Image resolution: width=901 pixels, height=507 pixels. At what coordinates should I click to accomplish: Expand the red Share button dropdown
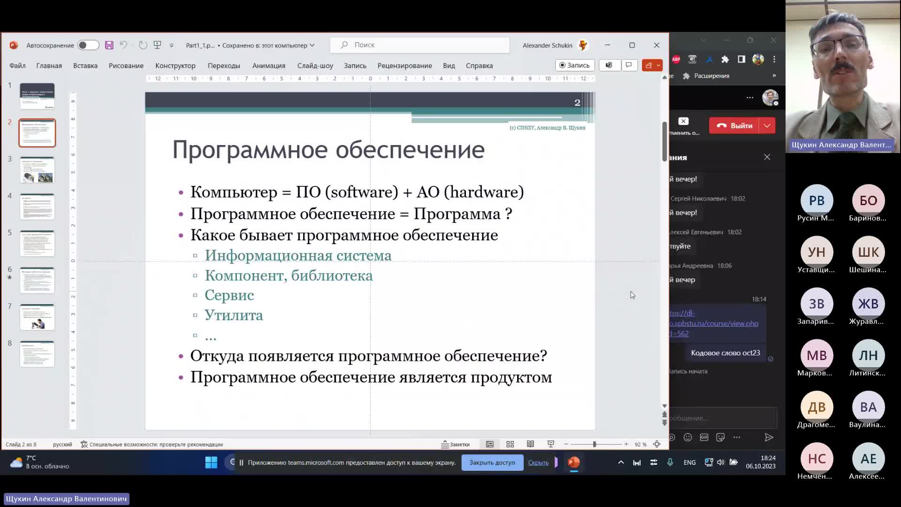(658, 65)
